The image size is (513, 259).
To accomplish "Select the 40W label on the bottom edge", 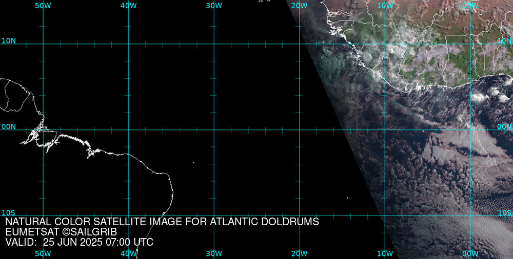I will [x=129, y=253].
